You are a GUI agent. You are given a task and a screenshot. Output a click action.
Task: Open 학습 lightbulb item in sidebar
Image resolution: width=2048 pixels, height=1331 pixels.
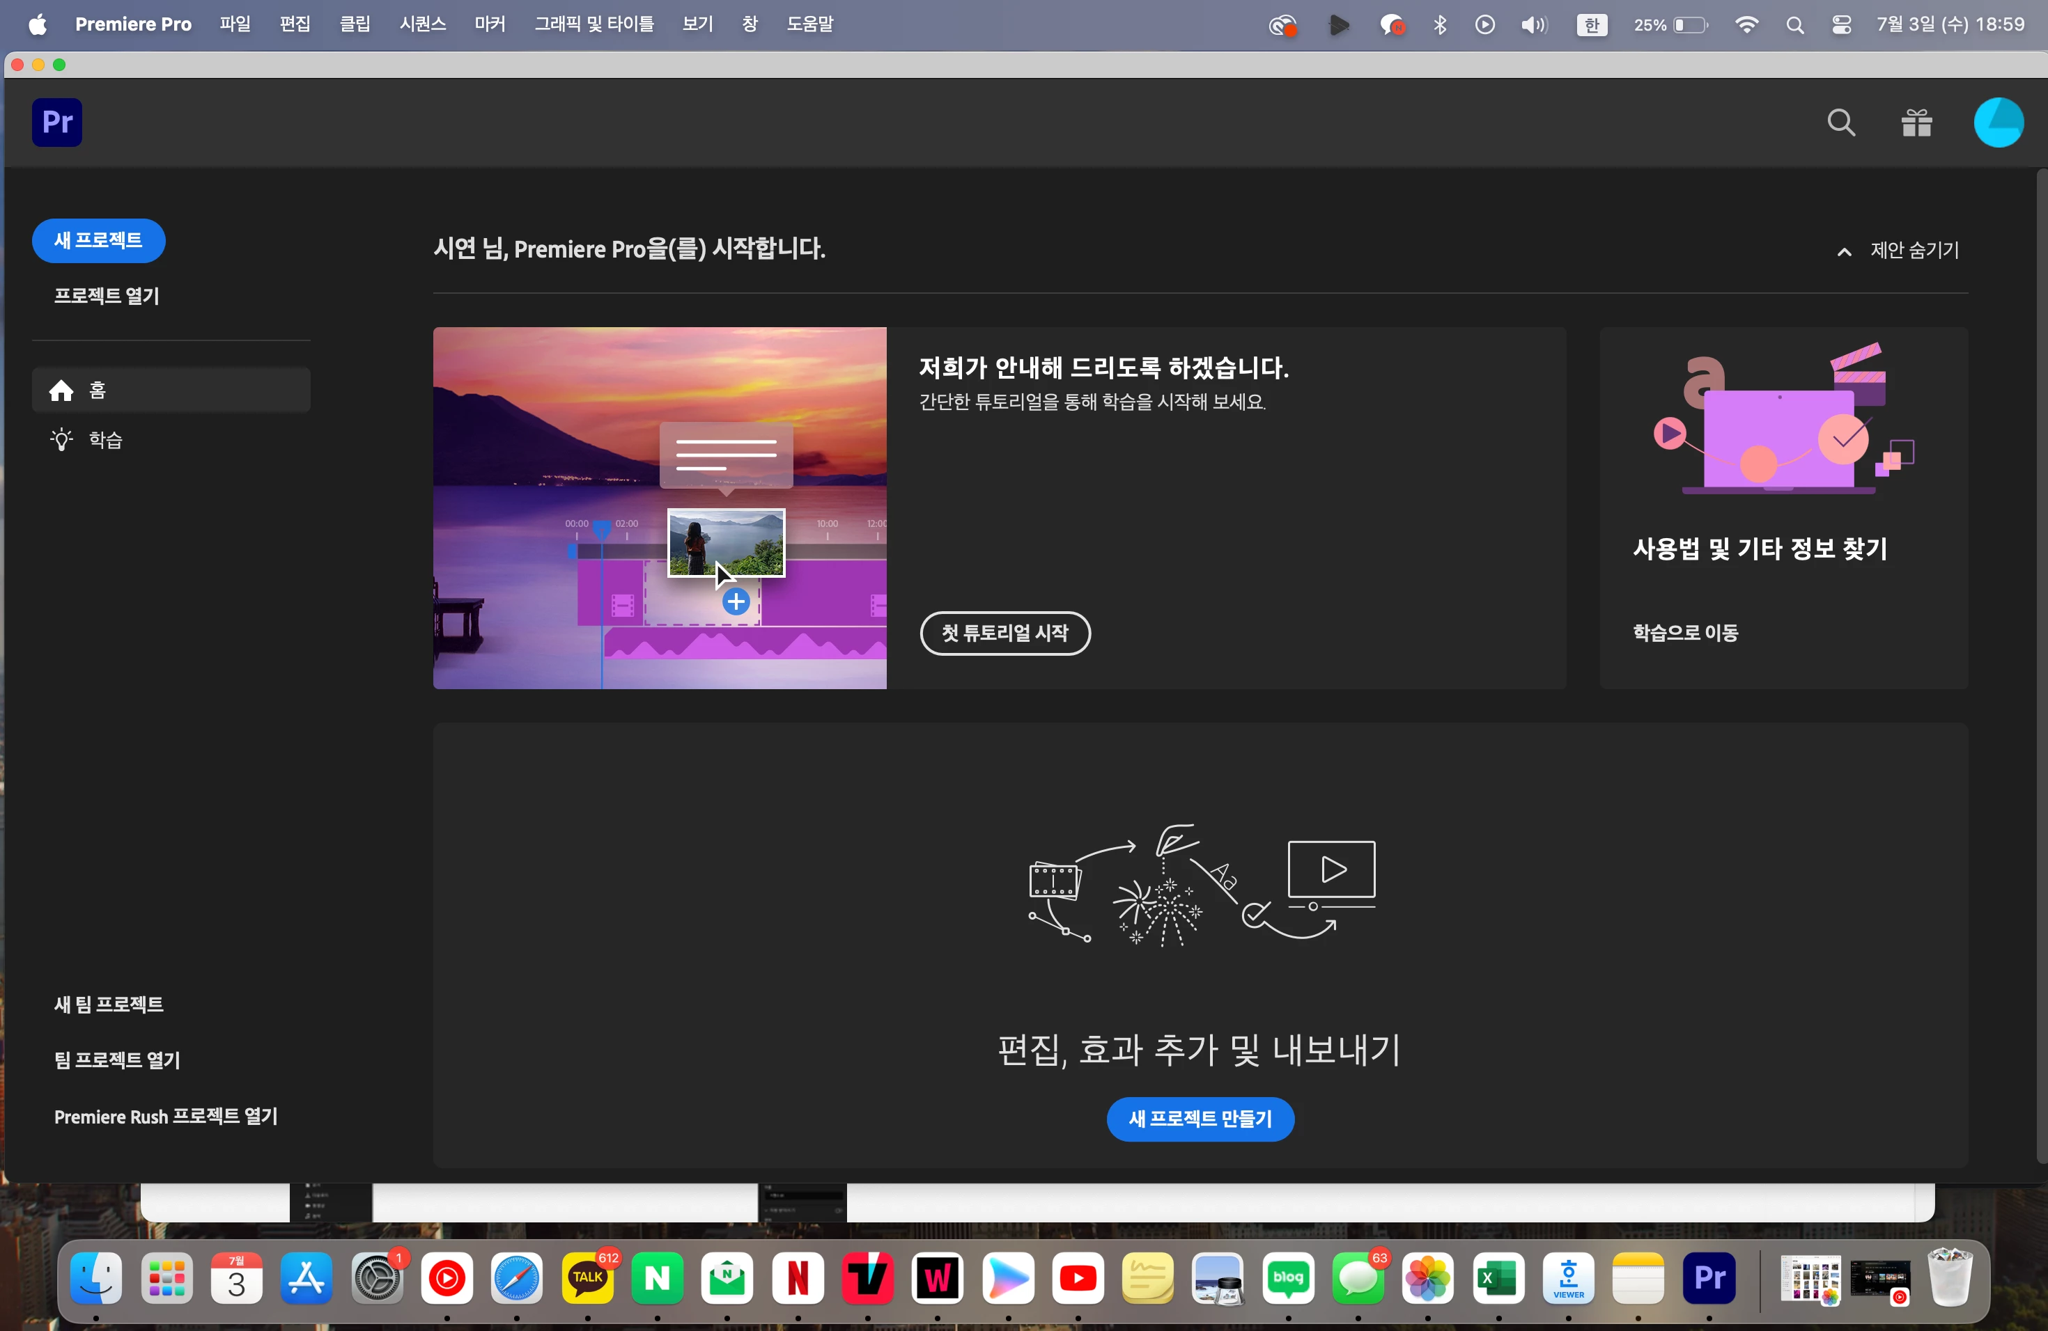pos(61,440)
